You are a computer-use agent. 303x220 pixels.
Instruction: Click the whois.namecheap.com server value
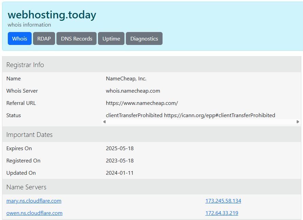coord(133,91)
